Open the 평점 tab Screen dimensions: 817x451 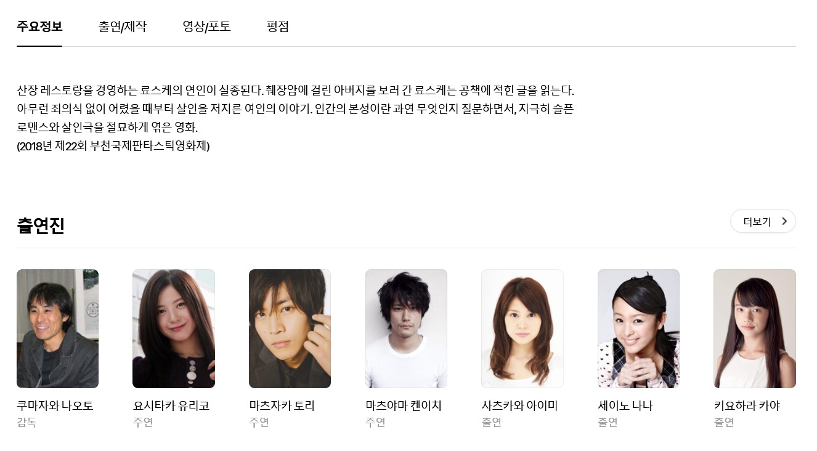tap(278, 26)
